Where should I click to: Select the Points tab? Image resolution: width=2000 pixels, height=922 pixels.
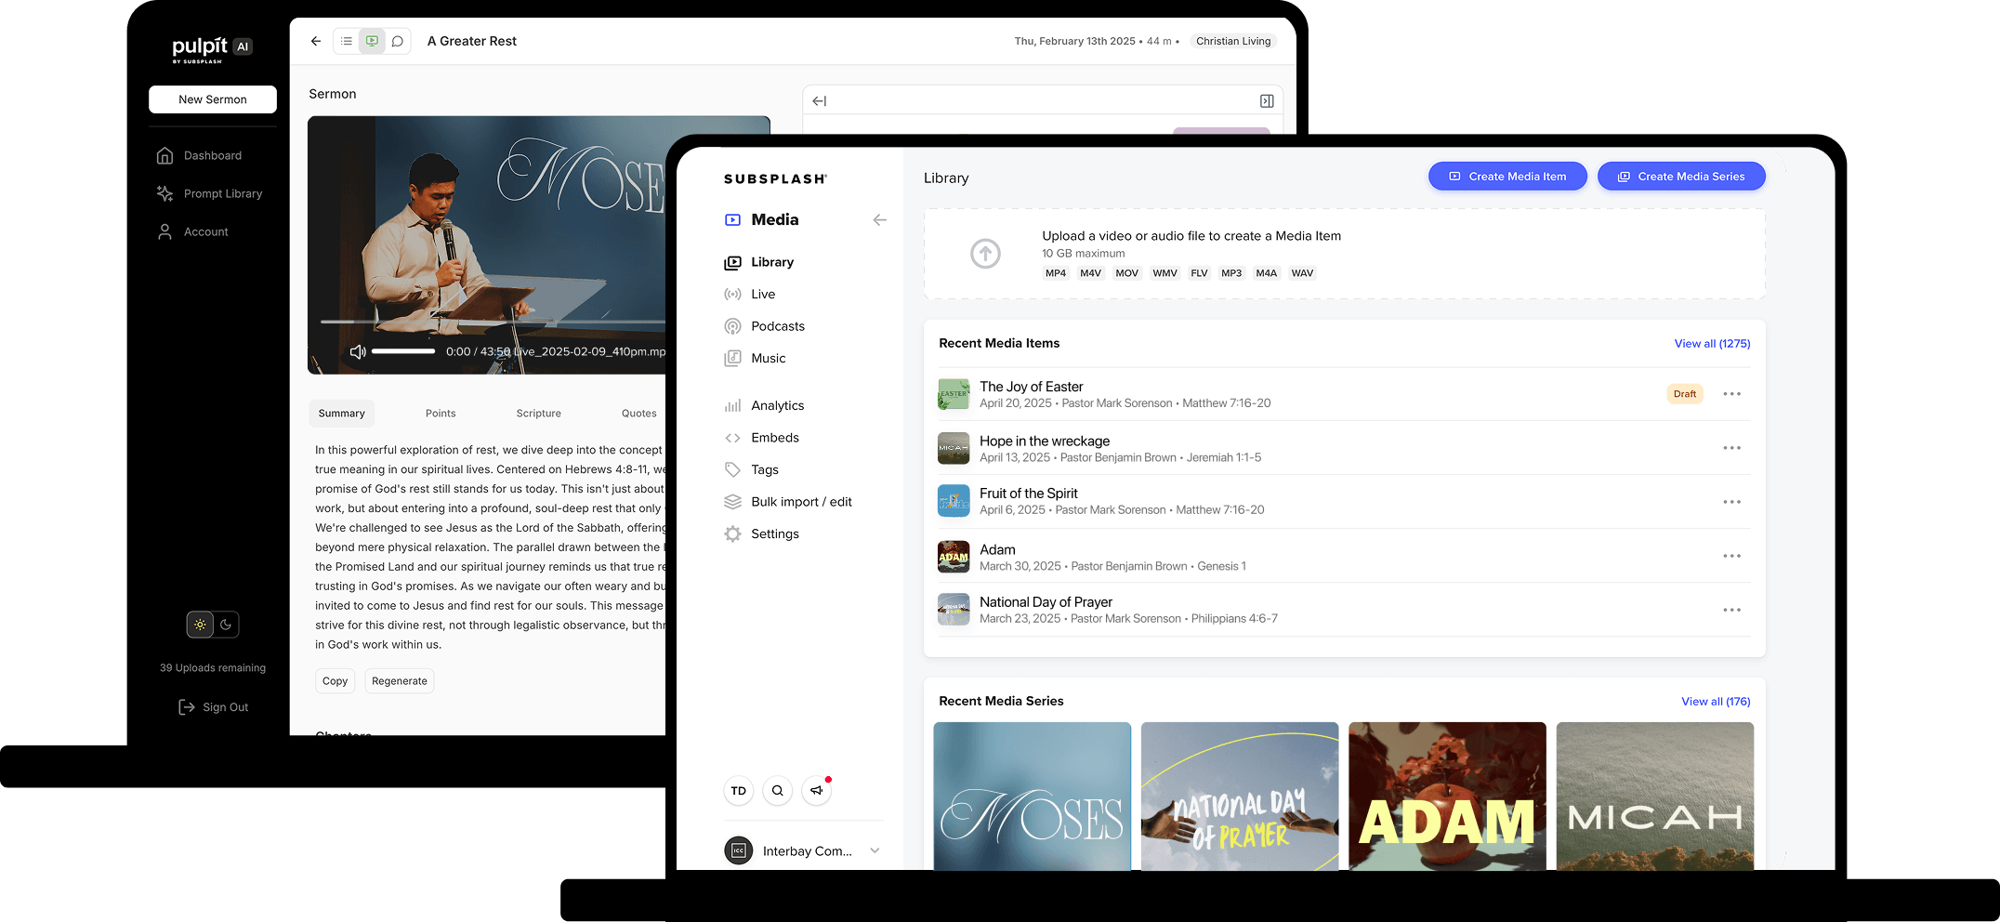point(441,414)
